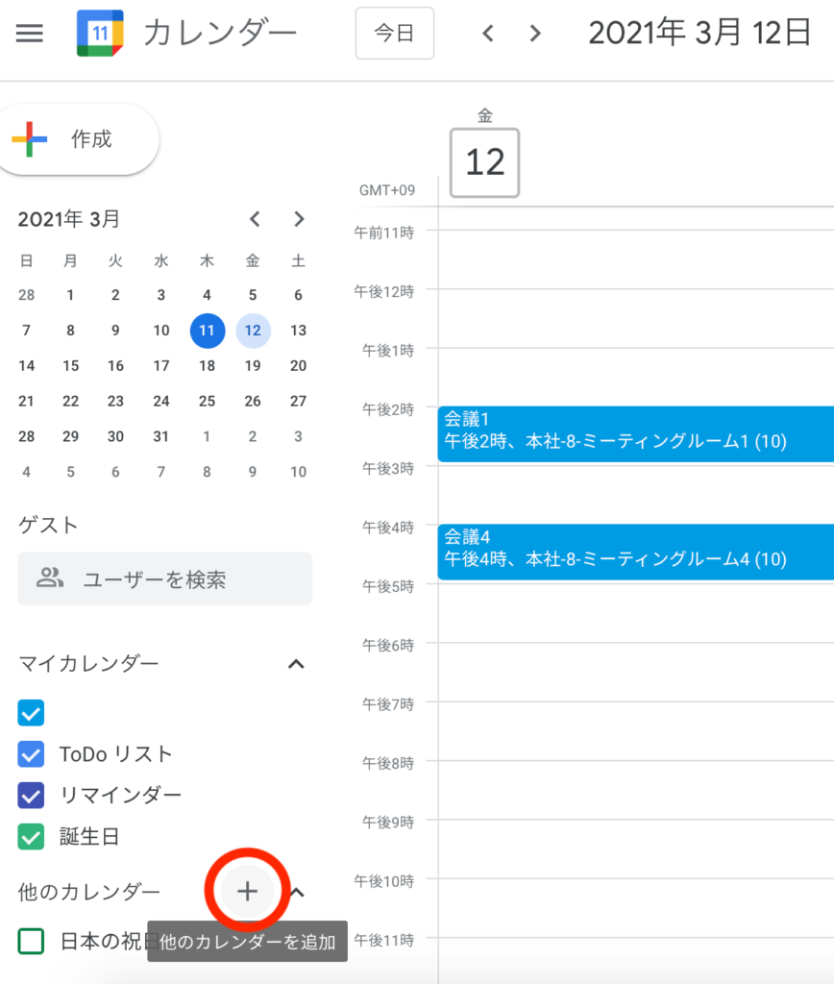Select March 19 in mini calendar
Viewport: 834px width, 984px height.
point(253,366)
